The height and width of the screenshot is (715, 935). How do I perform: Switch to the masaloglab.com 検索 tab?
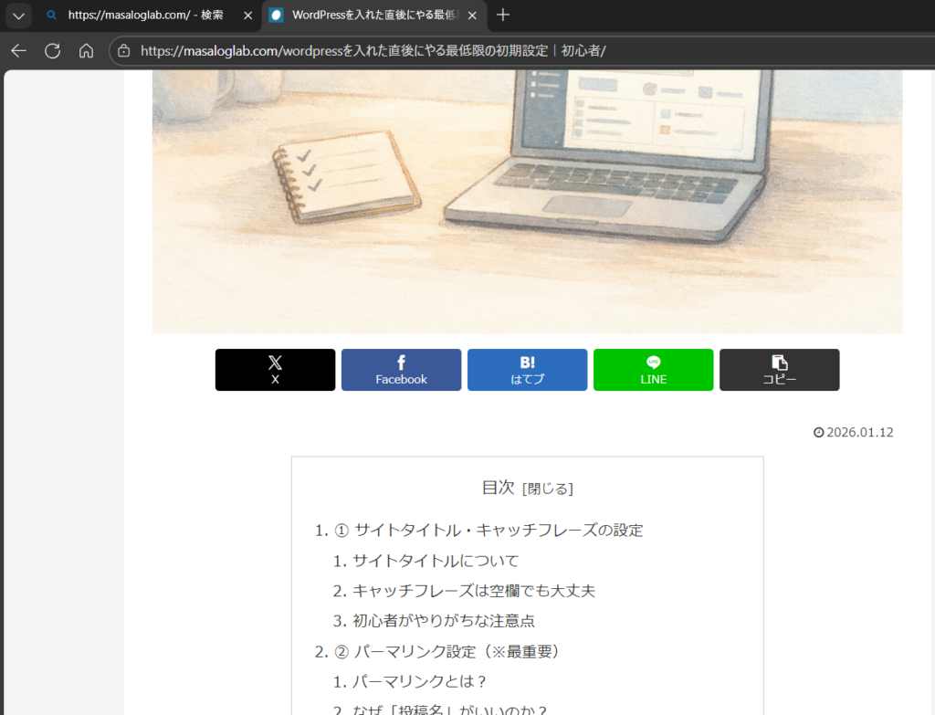tap(146, 16)
